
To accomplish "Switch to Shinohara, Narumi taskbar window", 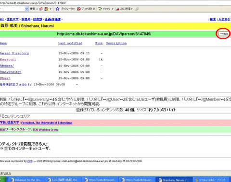I will tap(174, 180).
